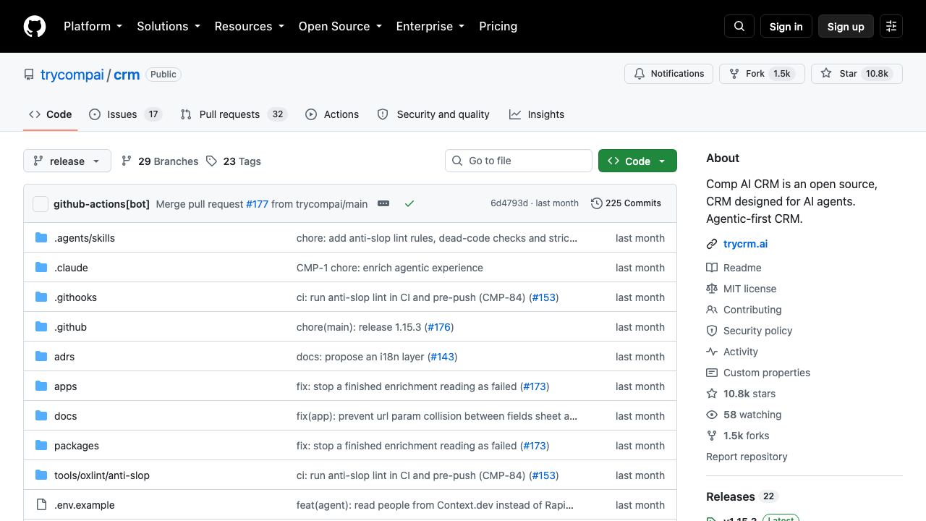926x521 pixels.
Task: Open the Releases 22 heading link
Action: pos(742,496)
